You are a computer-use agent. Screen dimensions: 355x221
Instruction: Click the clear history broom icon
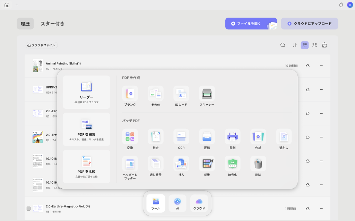pyautogui.click(x=324, y=45)
